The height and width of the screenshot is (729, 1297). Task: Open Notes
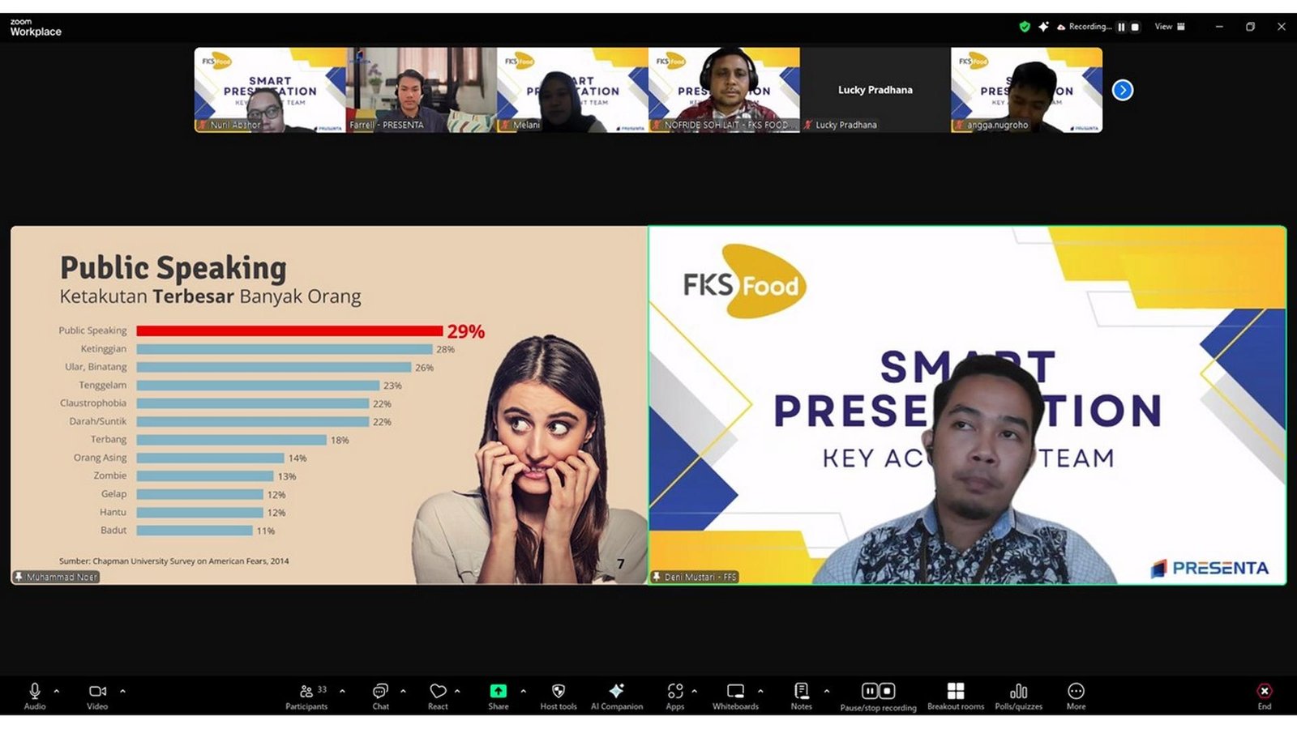(x=801, y=696)
